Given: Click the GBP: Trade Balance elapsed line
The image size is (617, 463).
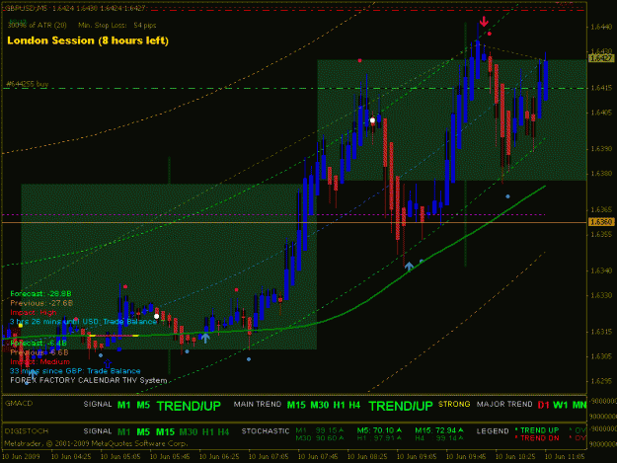Looking at the screenshot, I should coord(75,371).
